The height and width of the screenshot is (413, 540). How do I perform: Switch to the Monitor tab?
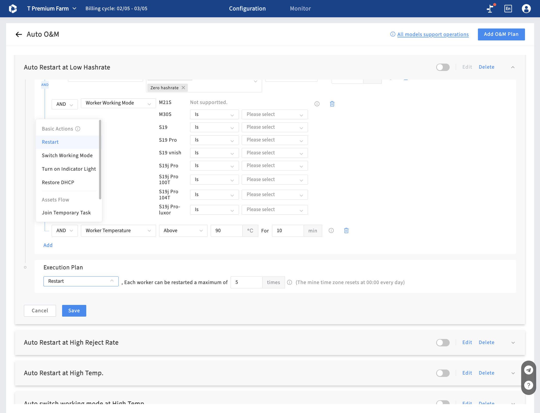(x=300, y=9)
